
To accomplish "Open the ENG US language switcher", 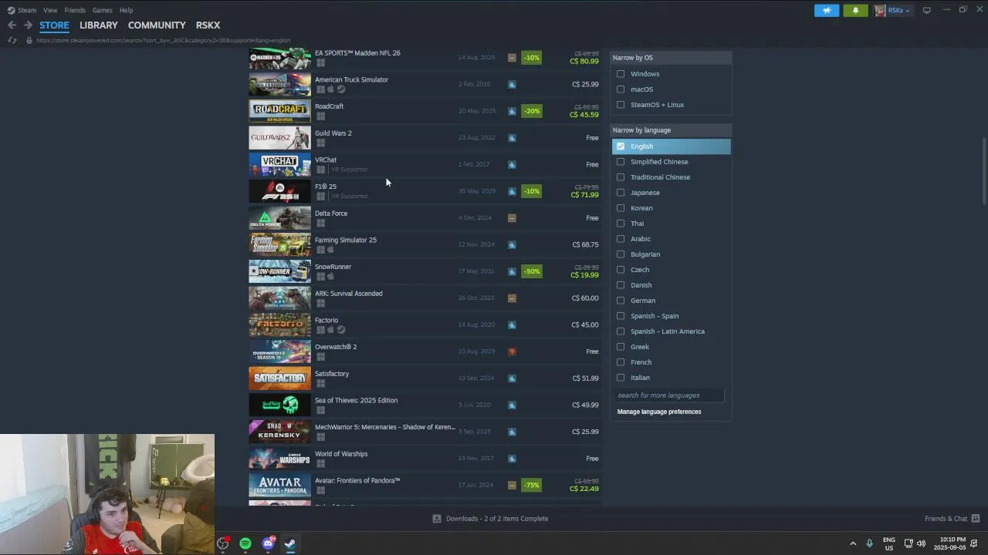I will [x=889, y=543].
